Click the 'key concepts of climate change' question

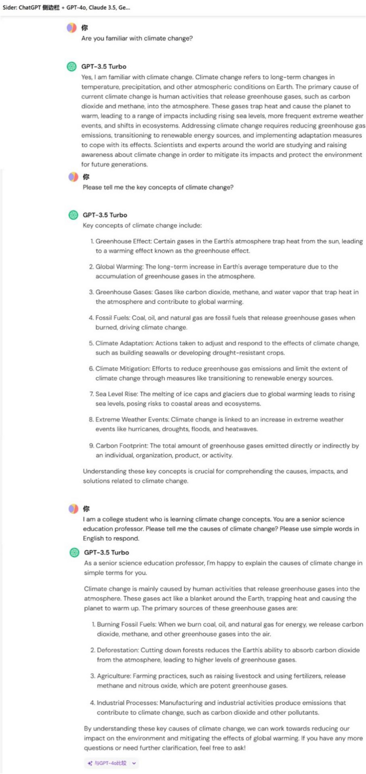point(158,187)
